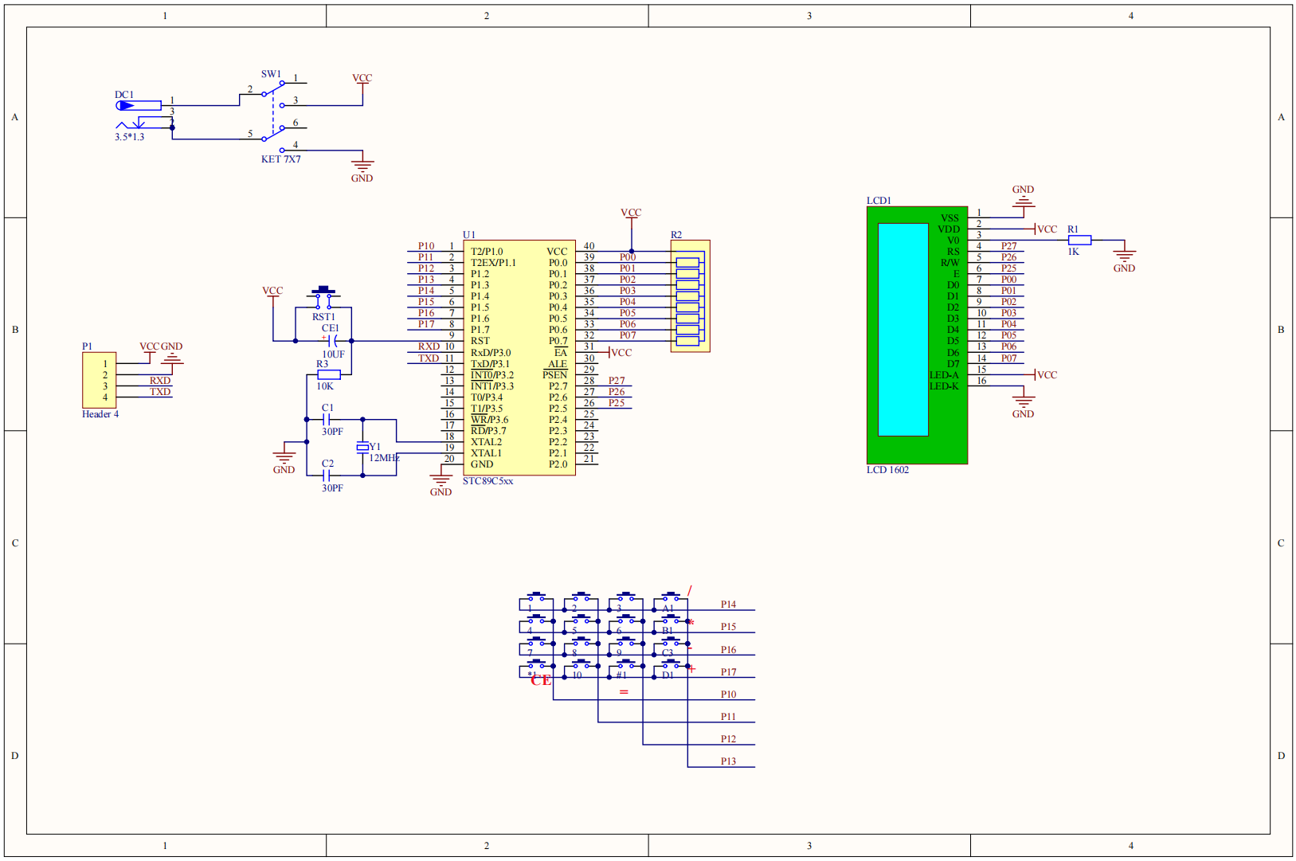1296x861 pixels.
Task: Select the 10K value under R3
Action: (325, 386)
